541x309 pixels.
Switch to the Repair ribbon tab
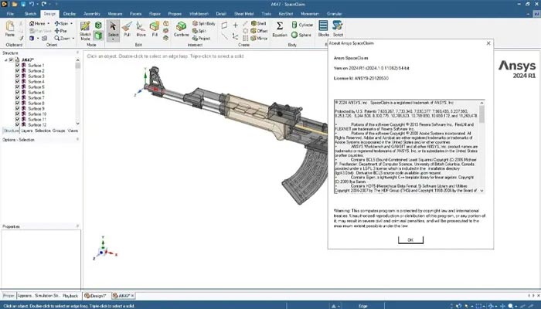point(155,14)
